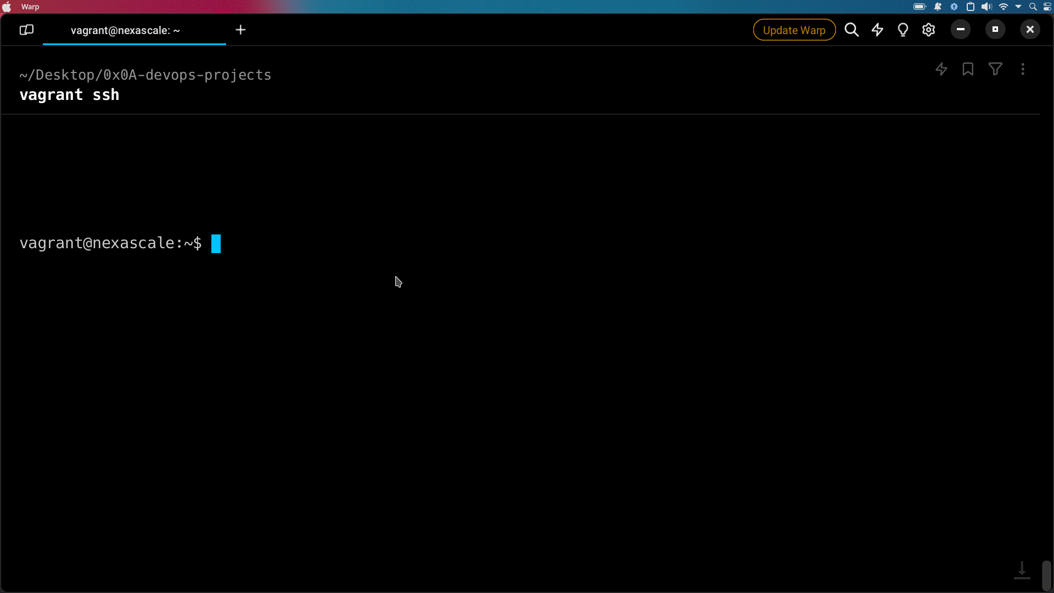The image size is (1054, 593).
Task: Open Warp AI lightning bolt in toolbar
Action: [877, 30]
